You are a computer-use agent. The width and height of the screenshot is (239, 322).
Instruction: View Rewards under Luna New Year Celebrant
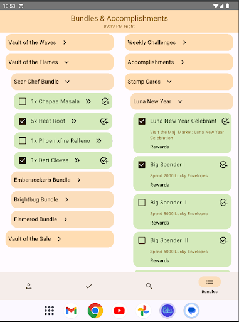(x=159, y=147)
